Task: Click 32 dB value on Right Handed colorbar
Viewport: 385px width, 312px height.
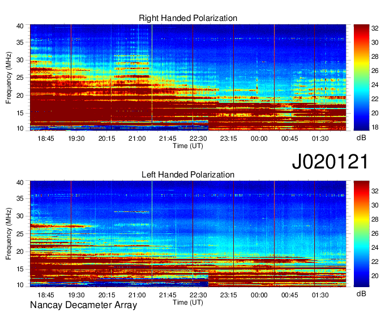Action: point(375,28)
